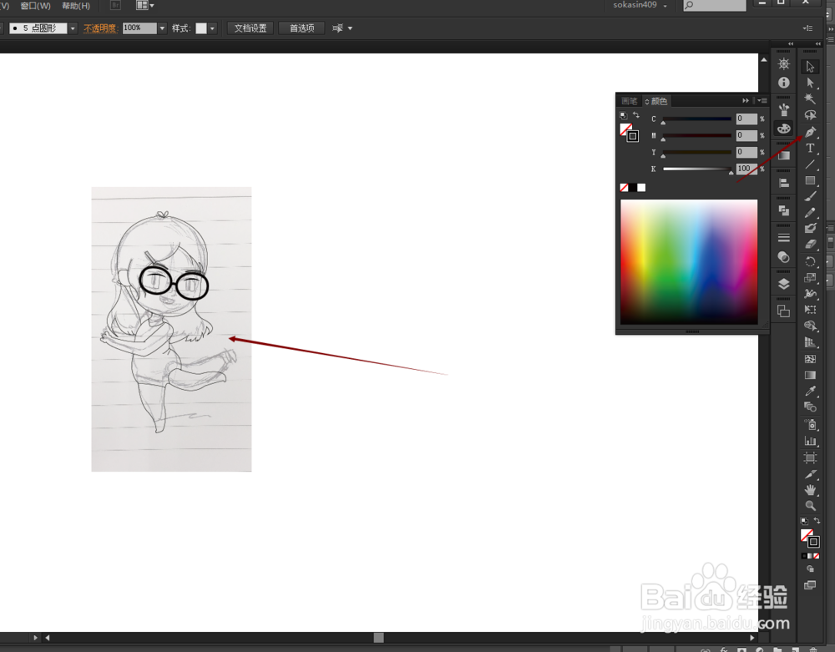The width and height of the screenshot is (835, 652).
Task: Select the Lasso tool
Action: click(810, 115)
